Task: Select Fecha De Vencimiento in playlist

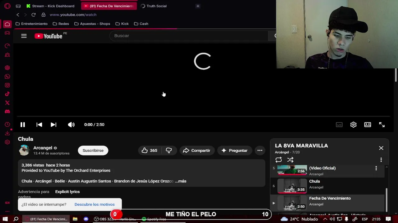Action: click(x=328, y=203)
